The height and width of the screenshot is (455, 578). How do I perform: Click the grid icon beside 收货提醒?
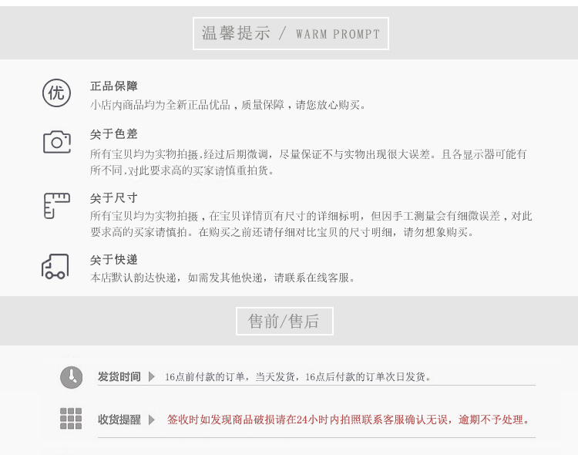71,419
